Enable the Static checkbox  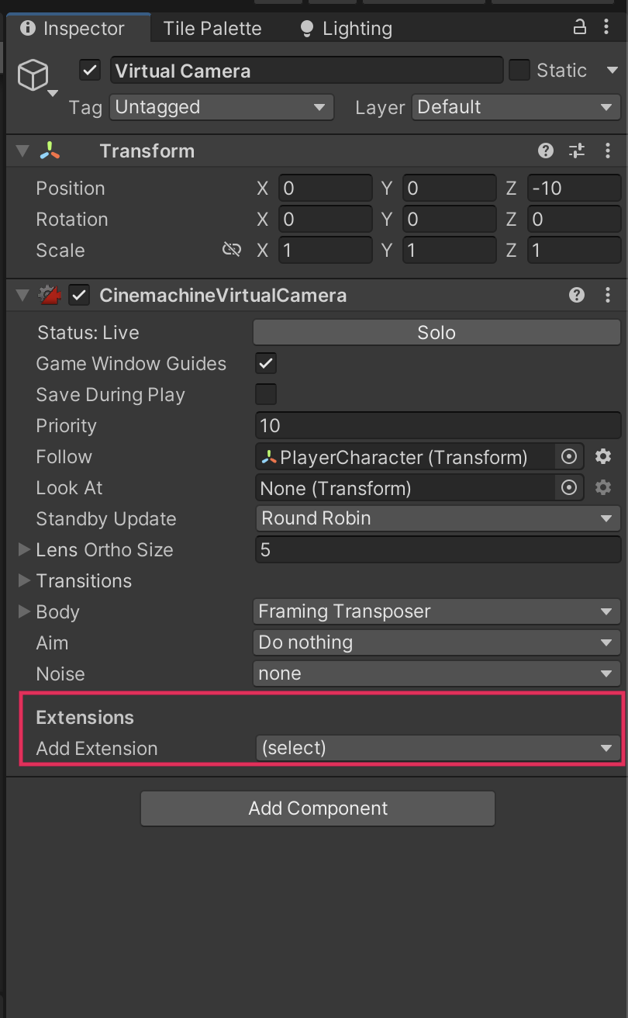pos(519,71)
